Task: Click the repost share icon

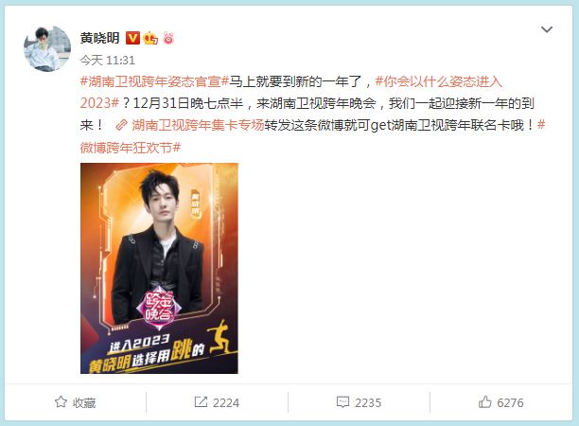Action: tap(201, 402)
